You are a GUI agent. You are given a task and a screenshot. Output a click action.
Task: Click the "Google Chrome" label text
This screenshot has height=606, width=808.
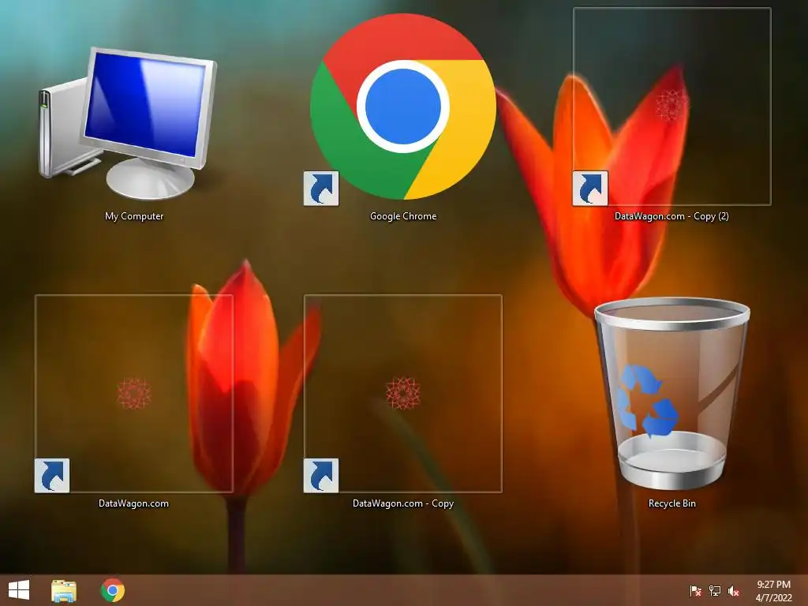coord(403,216)
